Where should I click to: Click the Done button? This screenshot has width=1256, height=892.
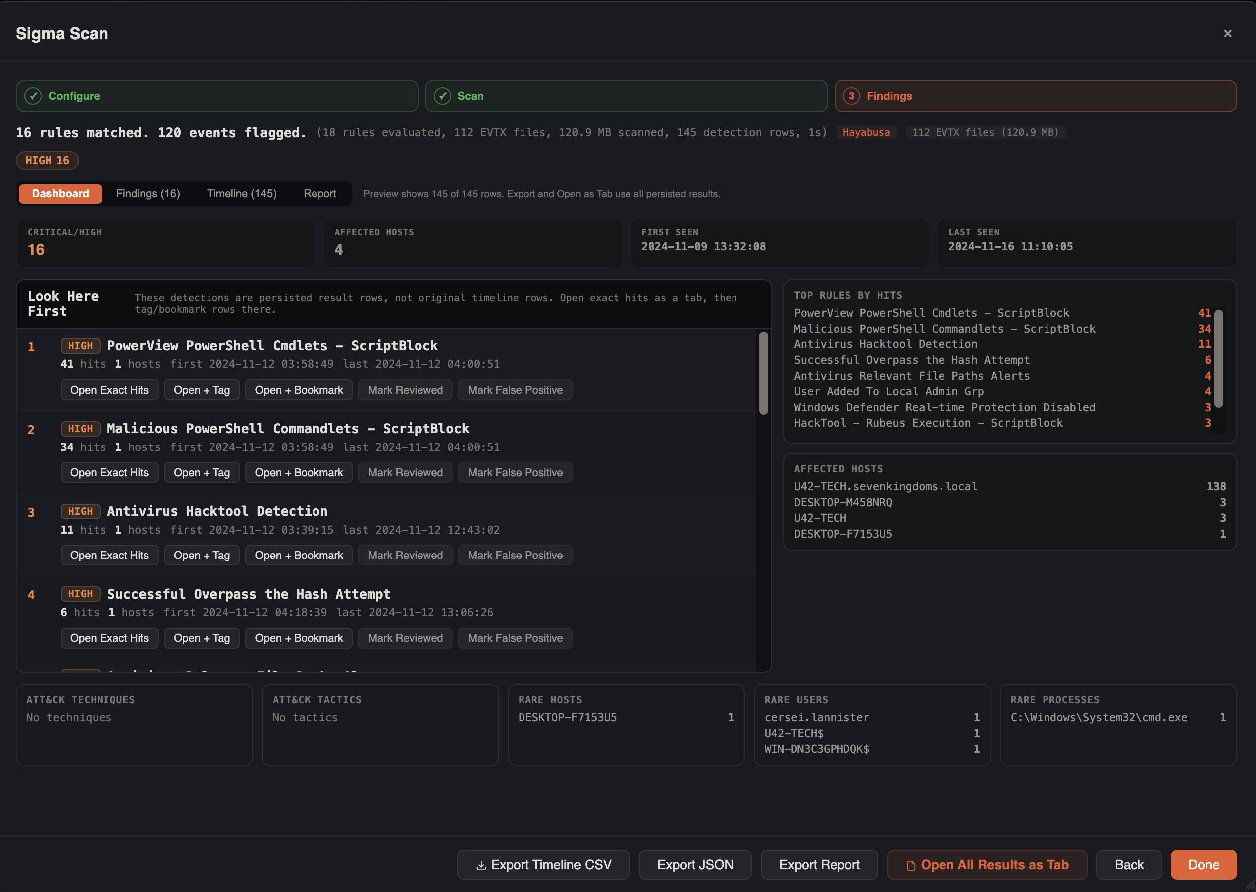(x=1203, y=865)
